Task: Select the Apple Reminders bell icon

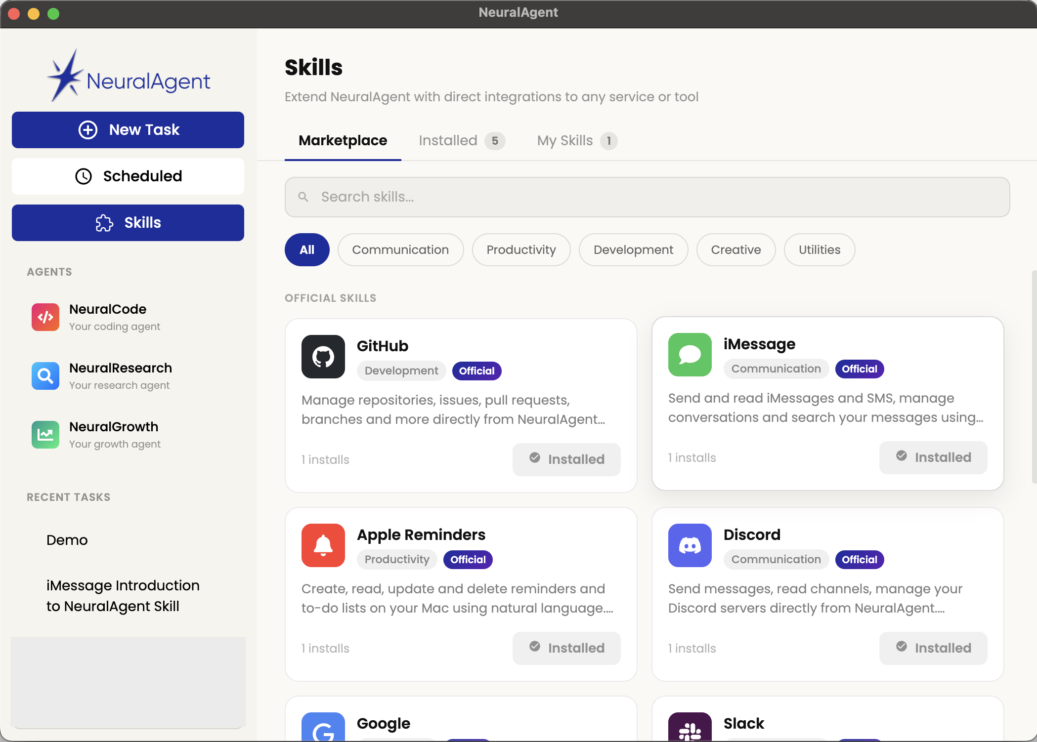Action: [x=323, y=545]
